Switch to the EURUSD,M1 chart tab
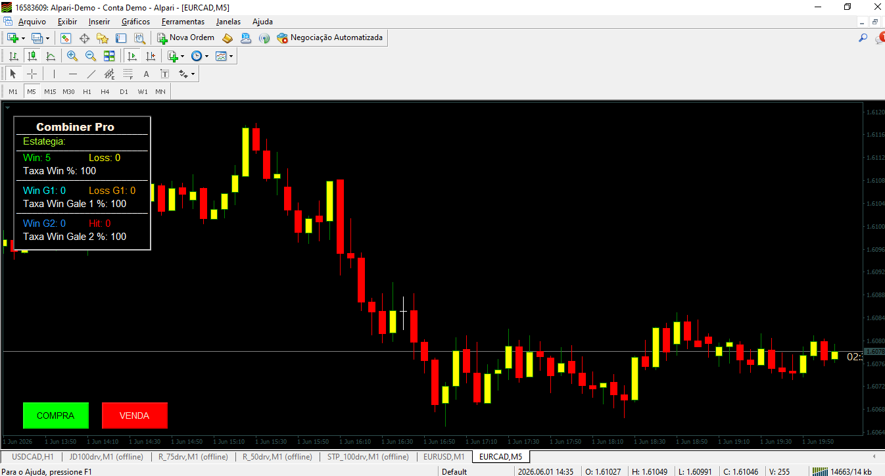The height and width of the screenshot is (476, 885). coord(444,456)
